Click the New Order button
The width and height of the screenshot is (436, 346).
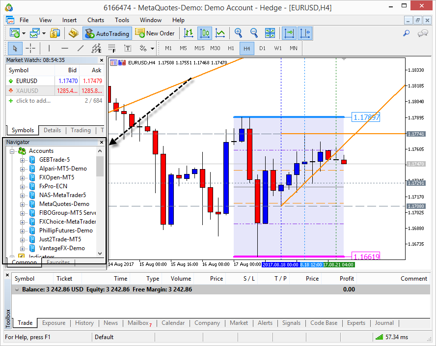tap(155, 33)
